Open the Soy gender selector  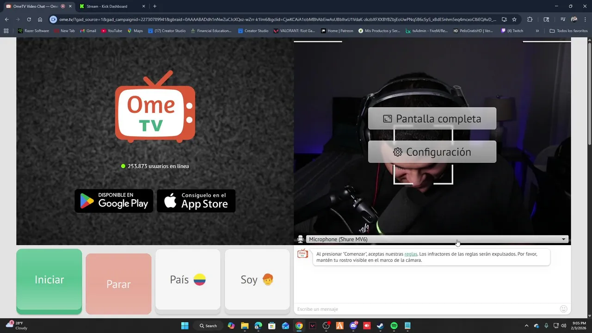click(x=257, y=279)
